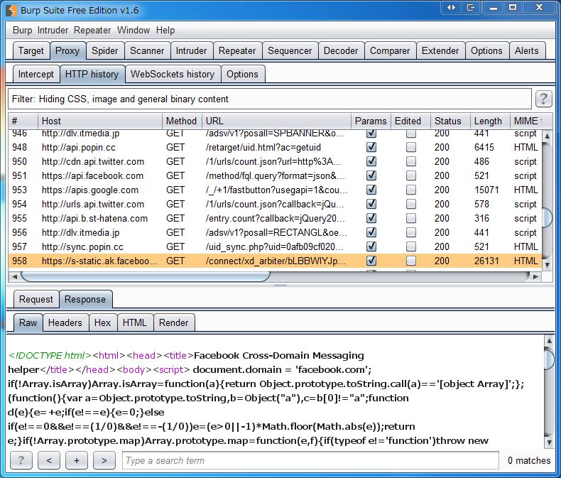
Task: Toggle Edited checkbox for row 951
Action: [411, 175]
